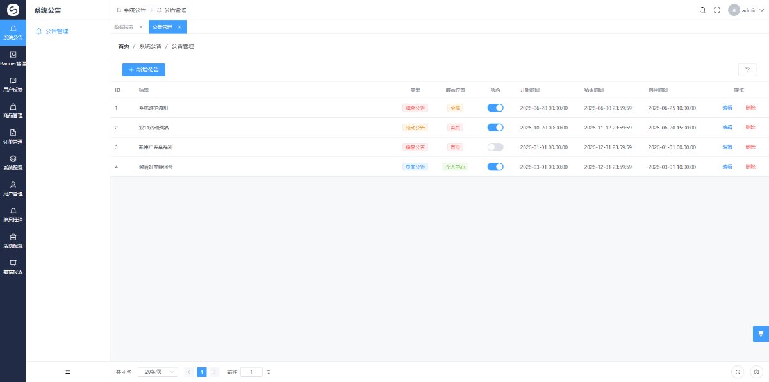Go to 活动配置 in the sidebar
Viewport: 769px width, 382px height.
(13, 241)
